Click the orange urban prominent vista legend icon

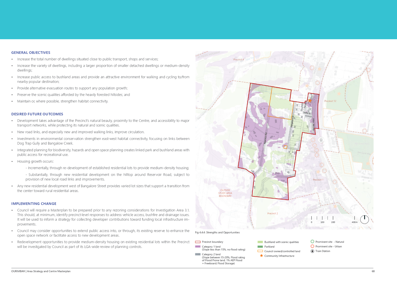[x=312, y=246]
